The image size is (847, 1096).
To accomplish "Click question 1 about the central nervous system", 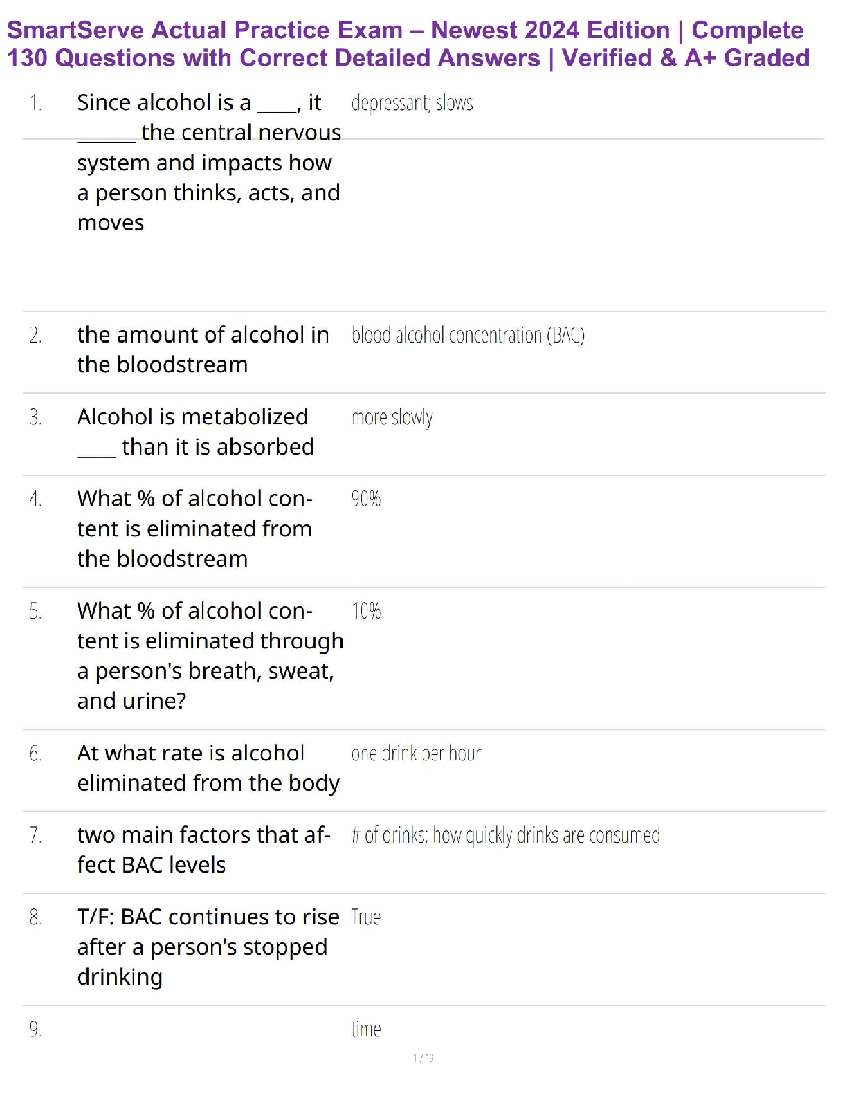I will coord(208,163).
